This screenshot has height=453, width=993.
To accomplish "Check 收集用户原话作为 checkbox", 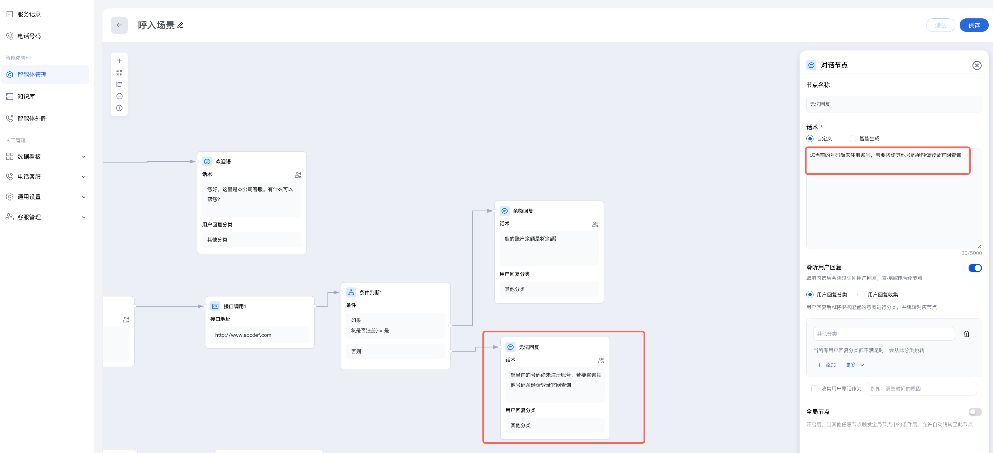I will 815,389.
